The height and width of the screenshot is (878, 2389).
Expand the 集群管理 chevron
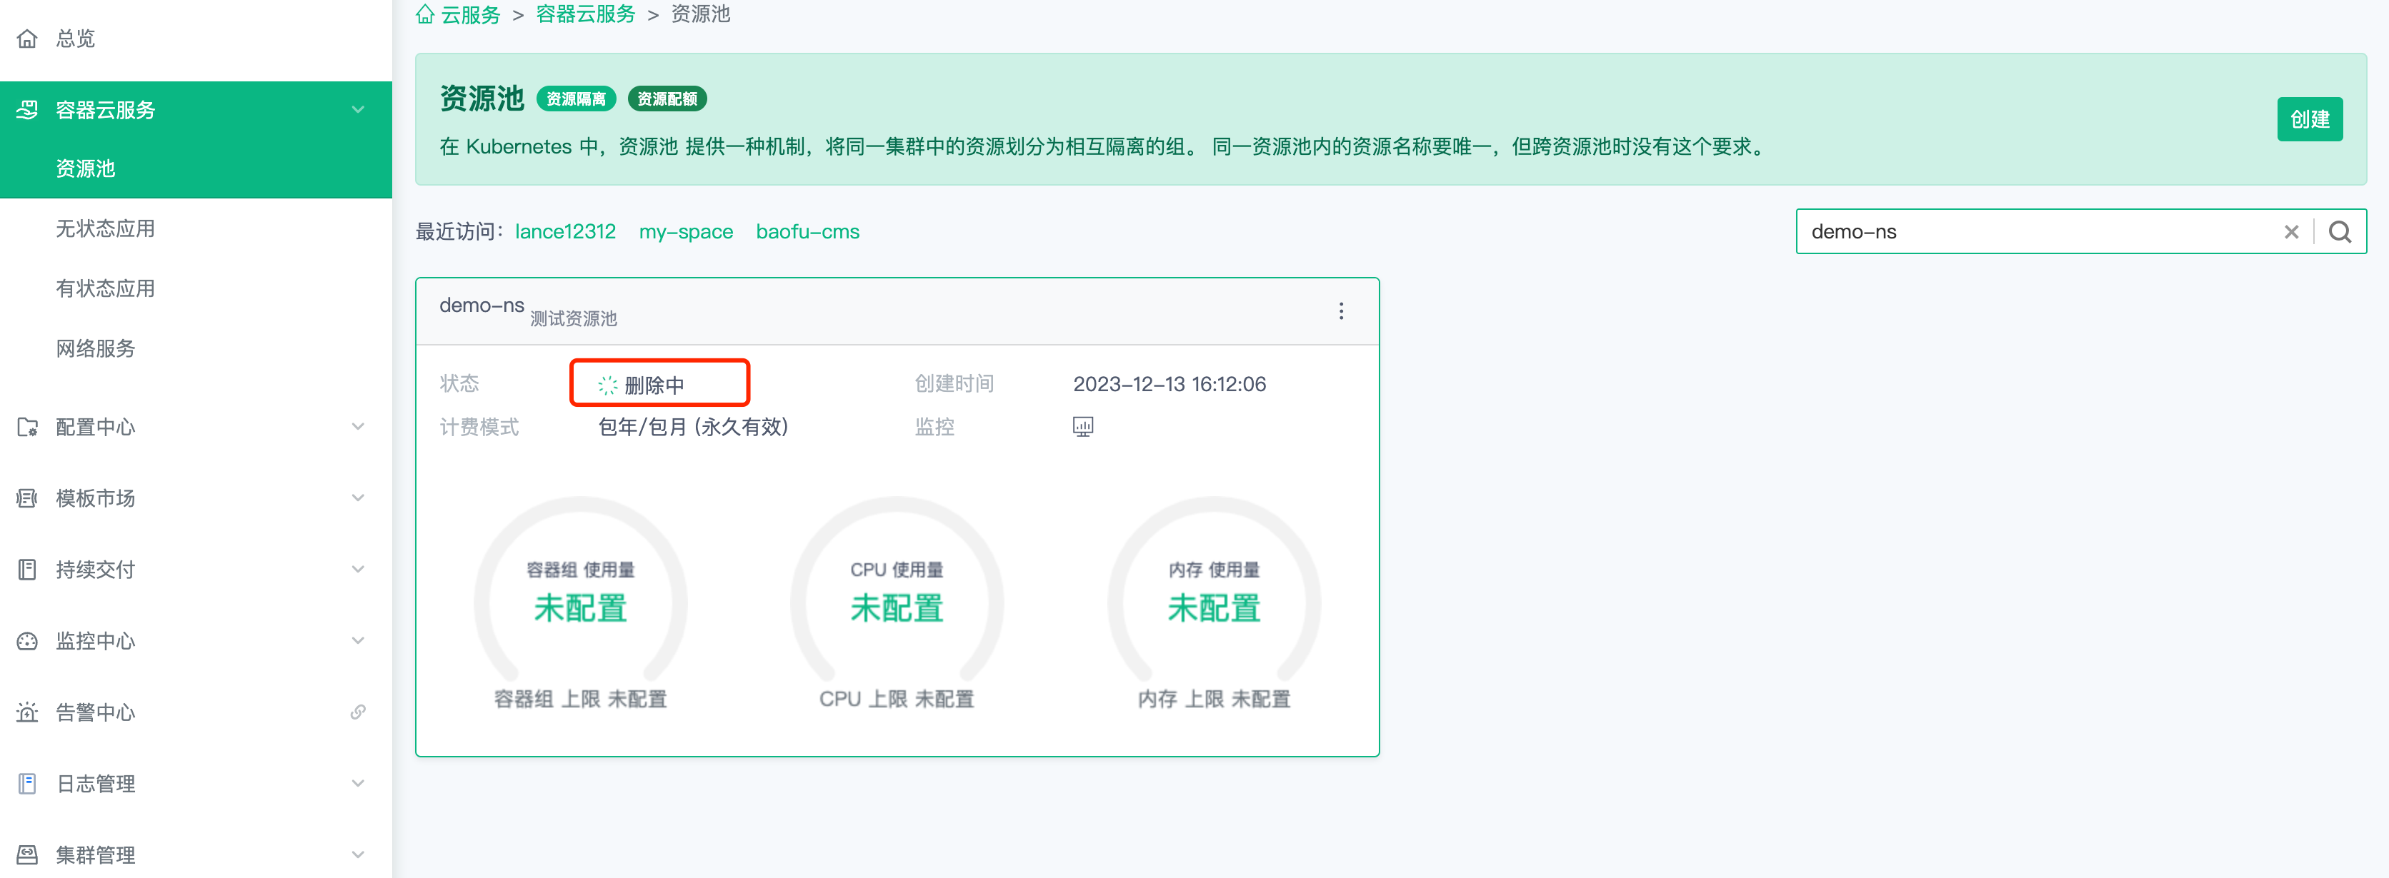tap(358, 855)
